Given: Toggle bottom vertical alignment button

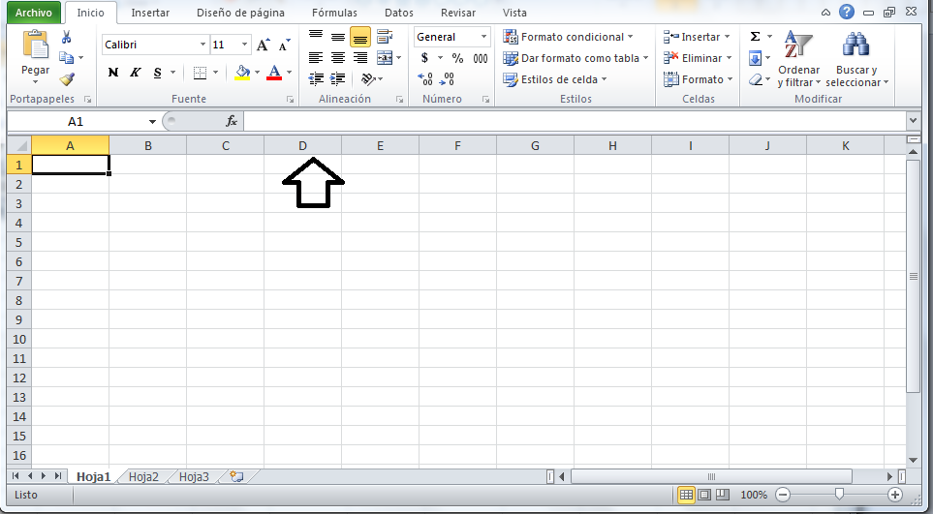Looking at the screenshot, I should click(360, 37).
